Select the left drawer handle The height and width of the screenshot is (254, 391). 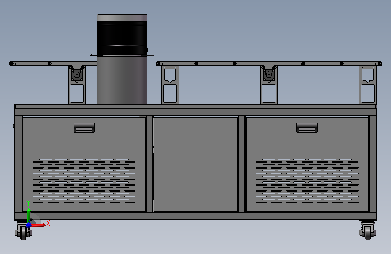point(84,128)
